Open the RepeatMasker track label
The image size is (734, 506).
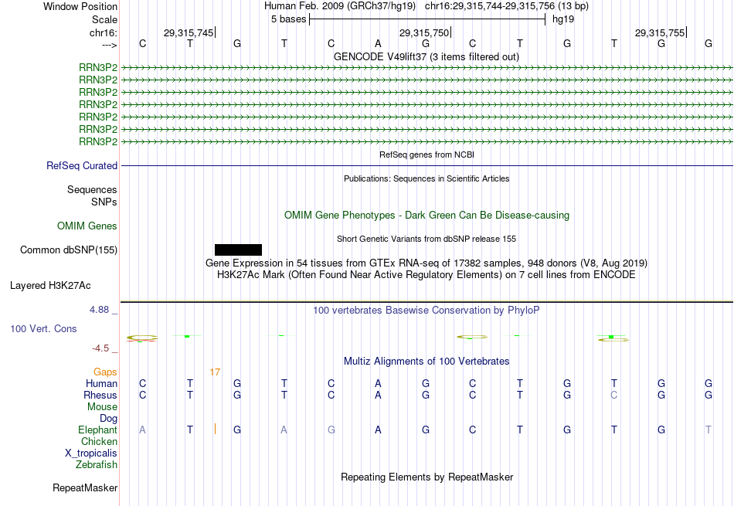click(x=85, y=487)
